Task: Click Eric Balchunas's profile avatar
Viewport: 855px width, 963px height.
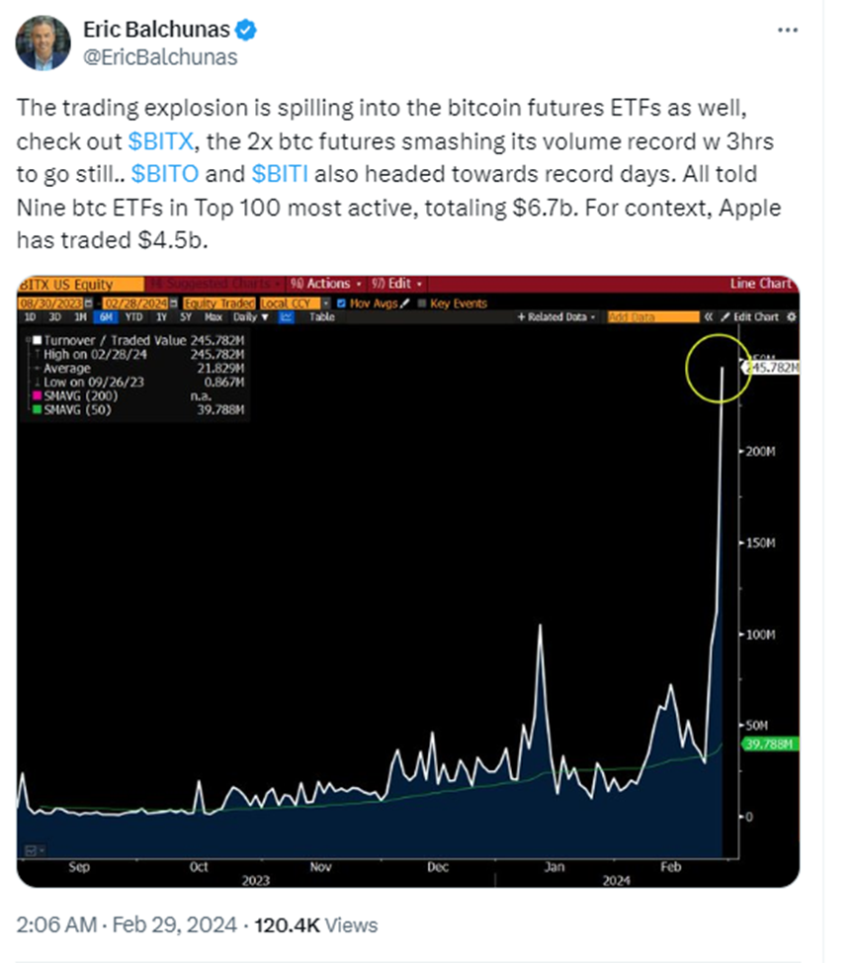Action: point(43,44)
